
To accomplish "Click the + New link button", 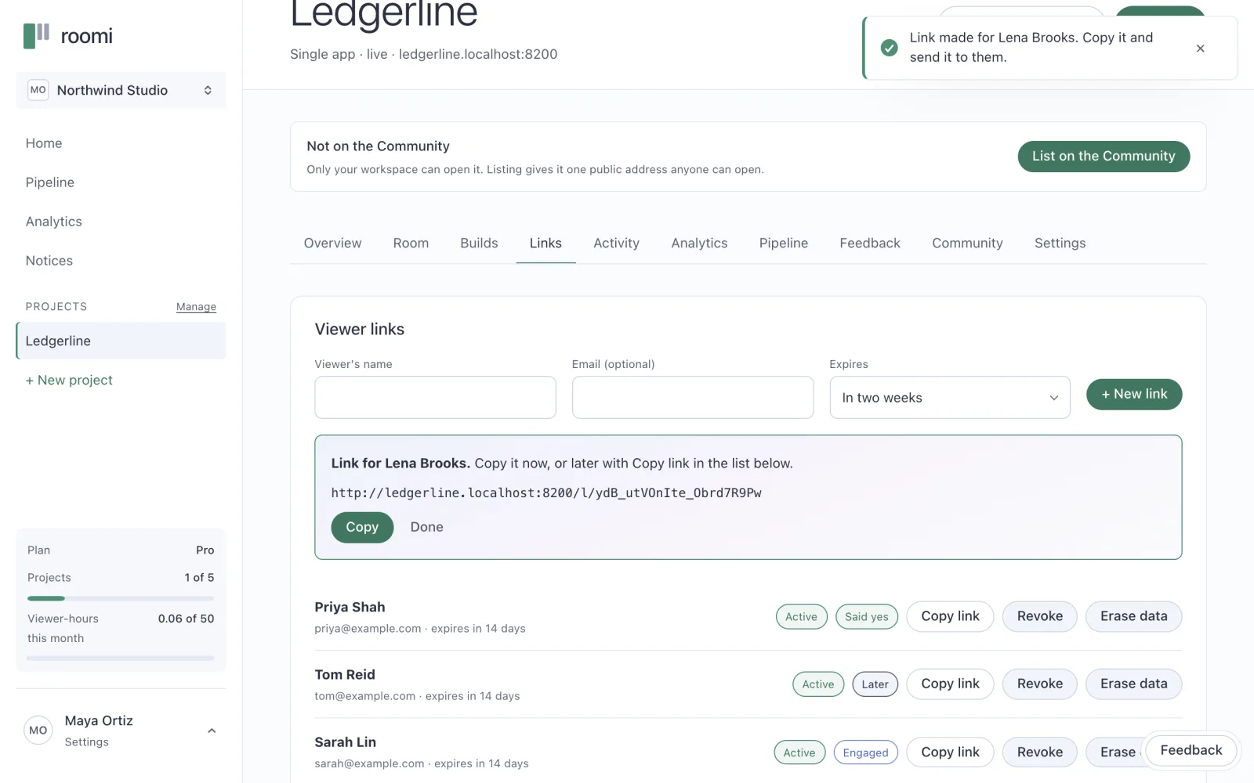I will [x=1134, y=394].
